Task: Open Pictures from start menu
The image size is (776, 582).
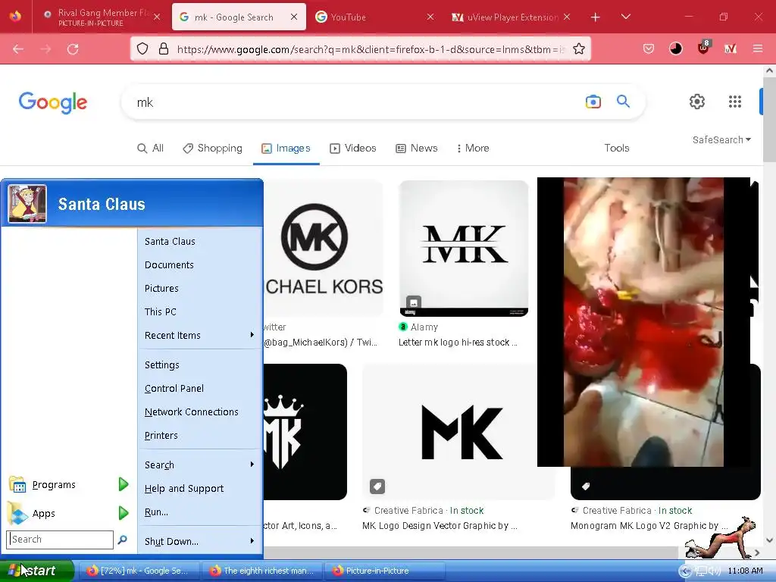Action: pos(199,289)
